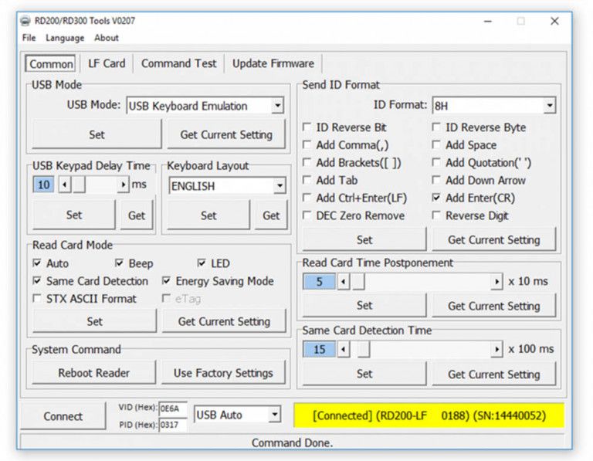Toggle Energy Saving Mode checkbox
Image resolution: width=593 pixels, height=461 pixels.
click(167, 282)
